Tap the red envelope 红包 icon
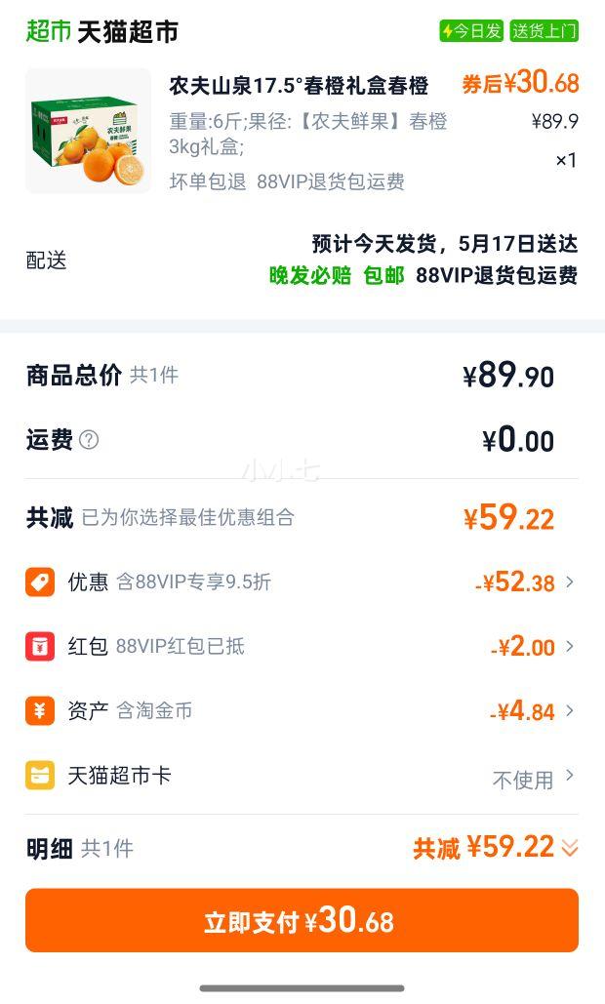The image size is (605, 1004). [40, 647]
